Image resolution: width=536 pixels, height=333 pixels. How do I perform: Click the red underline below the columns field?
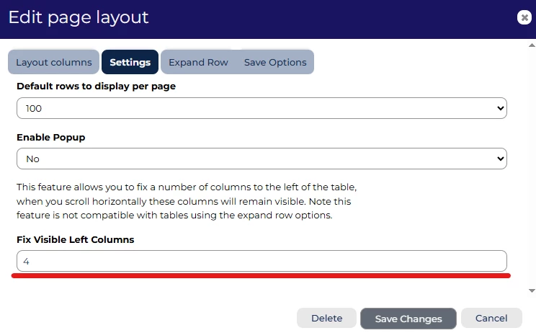click(x=262, y=275)
